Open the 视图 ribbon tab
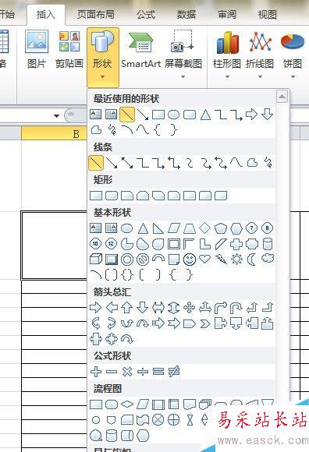 [x=267, y=14]
